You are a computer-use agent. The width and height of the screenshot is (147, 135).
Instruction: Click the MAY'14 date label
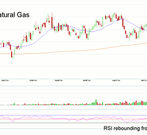pos(116,80)
